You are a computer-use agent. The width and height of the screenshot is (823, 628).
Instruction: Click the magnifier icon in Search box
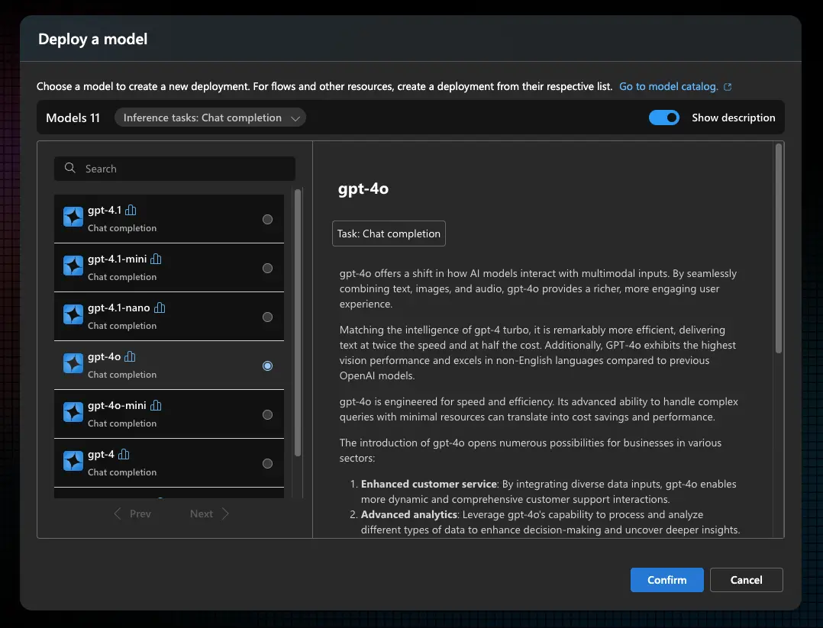click(69, 168)
